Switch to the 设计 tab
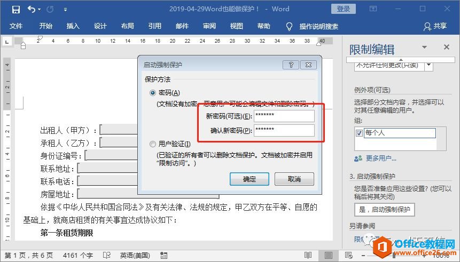 tap(100, 26)
